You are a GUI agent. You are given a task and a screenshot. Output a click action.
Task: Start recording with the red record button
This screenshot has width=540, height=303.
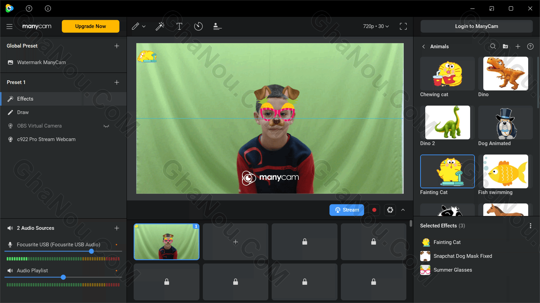pyautogui.click(x=374, y=210)
